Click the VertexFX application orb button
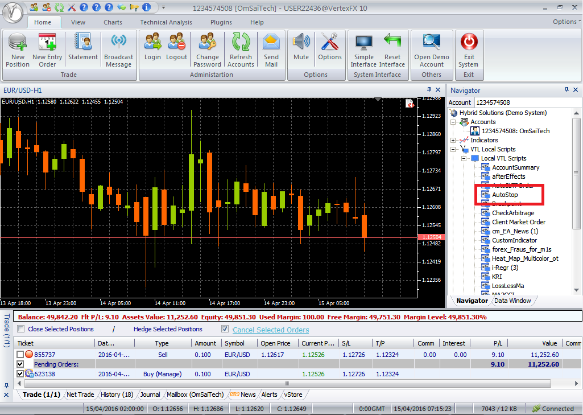The image size is (583, 415). (x=13, y=13)
